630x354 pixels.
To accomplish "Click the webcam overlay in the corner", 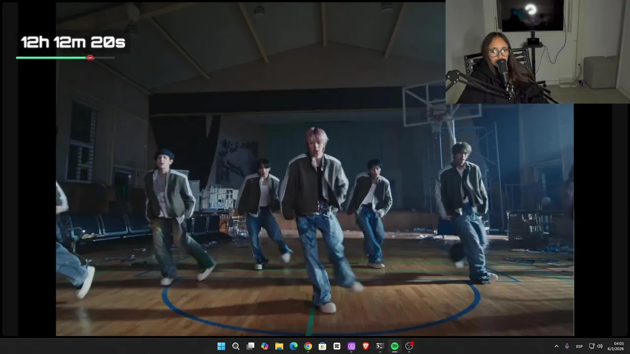I will tap(537, 52).
